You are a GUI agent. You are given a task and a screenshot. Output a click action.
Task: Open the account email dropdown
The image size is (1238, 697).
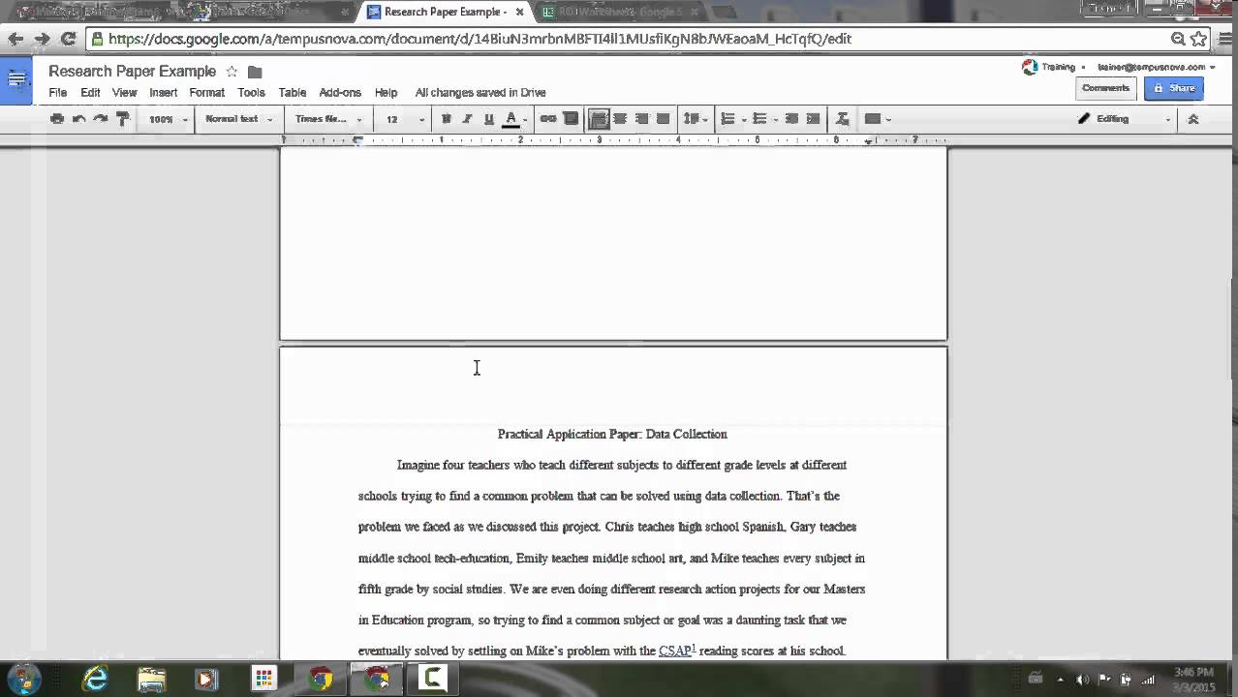pyautogui.click(x=1156, y=67)
